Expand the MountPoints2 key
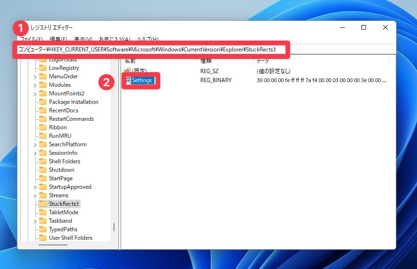The image size is (417, 269). tap(35, 94)
